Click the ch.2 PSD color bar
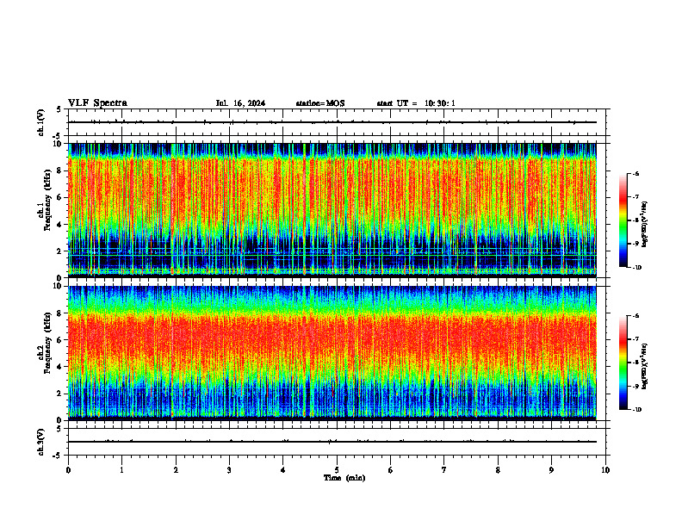 coord(623,363)
